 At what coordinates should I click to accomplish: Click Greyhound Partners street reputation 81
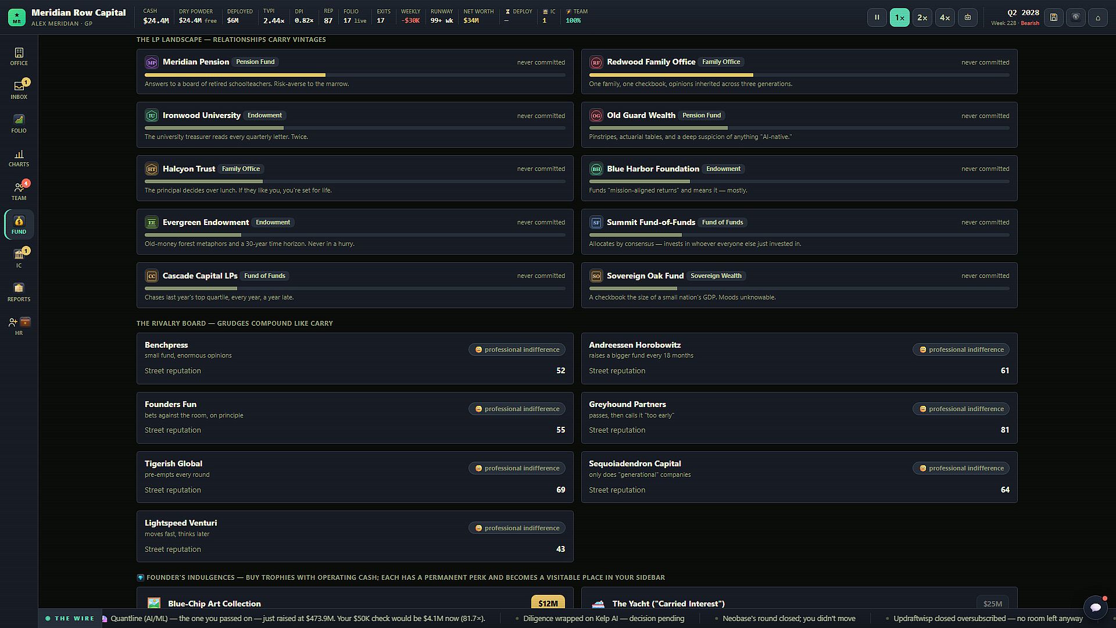point(1004,430)
